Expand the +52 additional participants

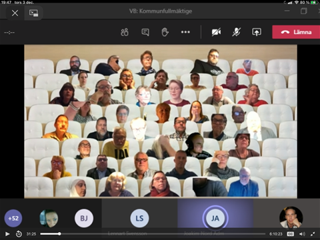[13, 218]
